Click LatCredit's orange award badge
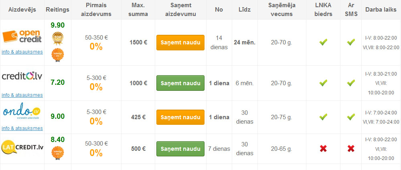 (58, 153)
